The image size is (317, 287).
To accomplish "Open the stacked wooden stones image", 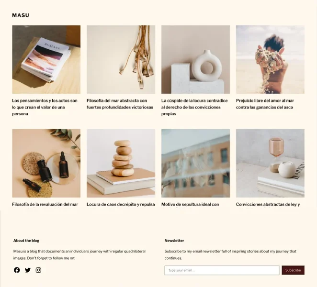I will pyautogui.click(x=121, y=163).
